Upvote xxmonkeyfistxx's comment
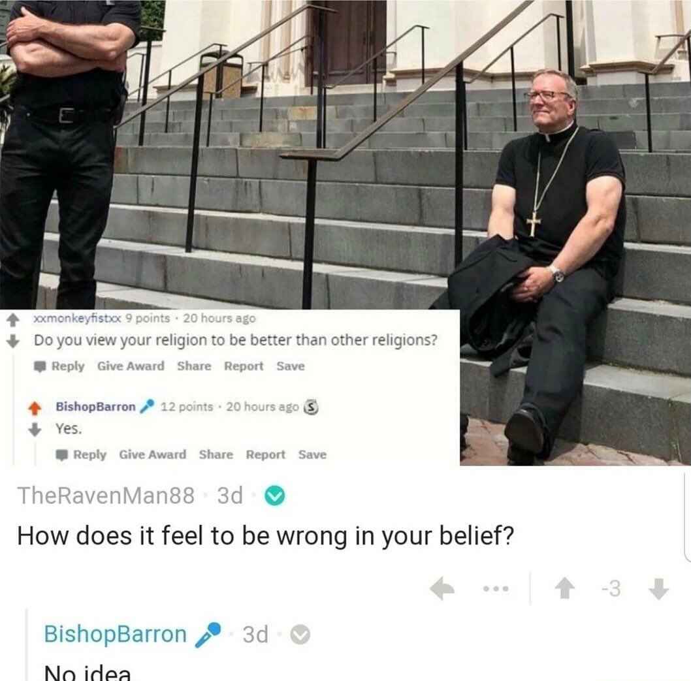This screenshot has height=681, width=691. (13, 320)
